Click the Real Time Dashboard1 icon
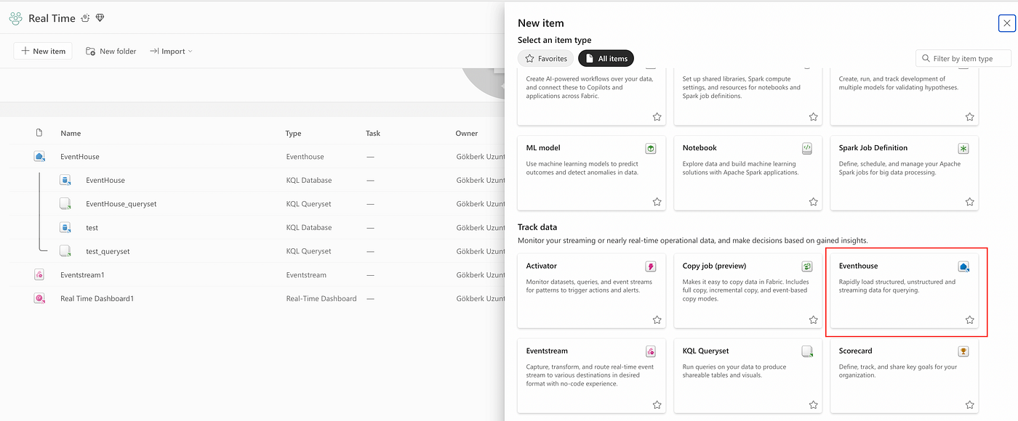Image resolution: width=1018 pixels, height=421 pixels. 39,298
